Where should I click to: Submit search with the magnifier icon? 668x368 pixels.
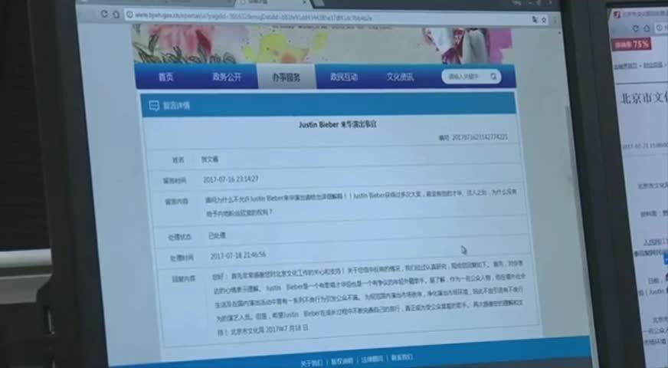[x=493, y=77]
